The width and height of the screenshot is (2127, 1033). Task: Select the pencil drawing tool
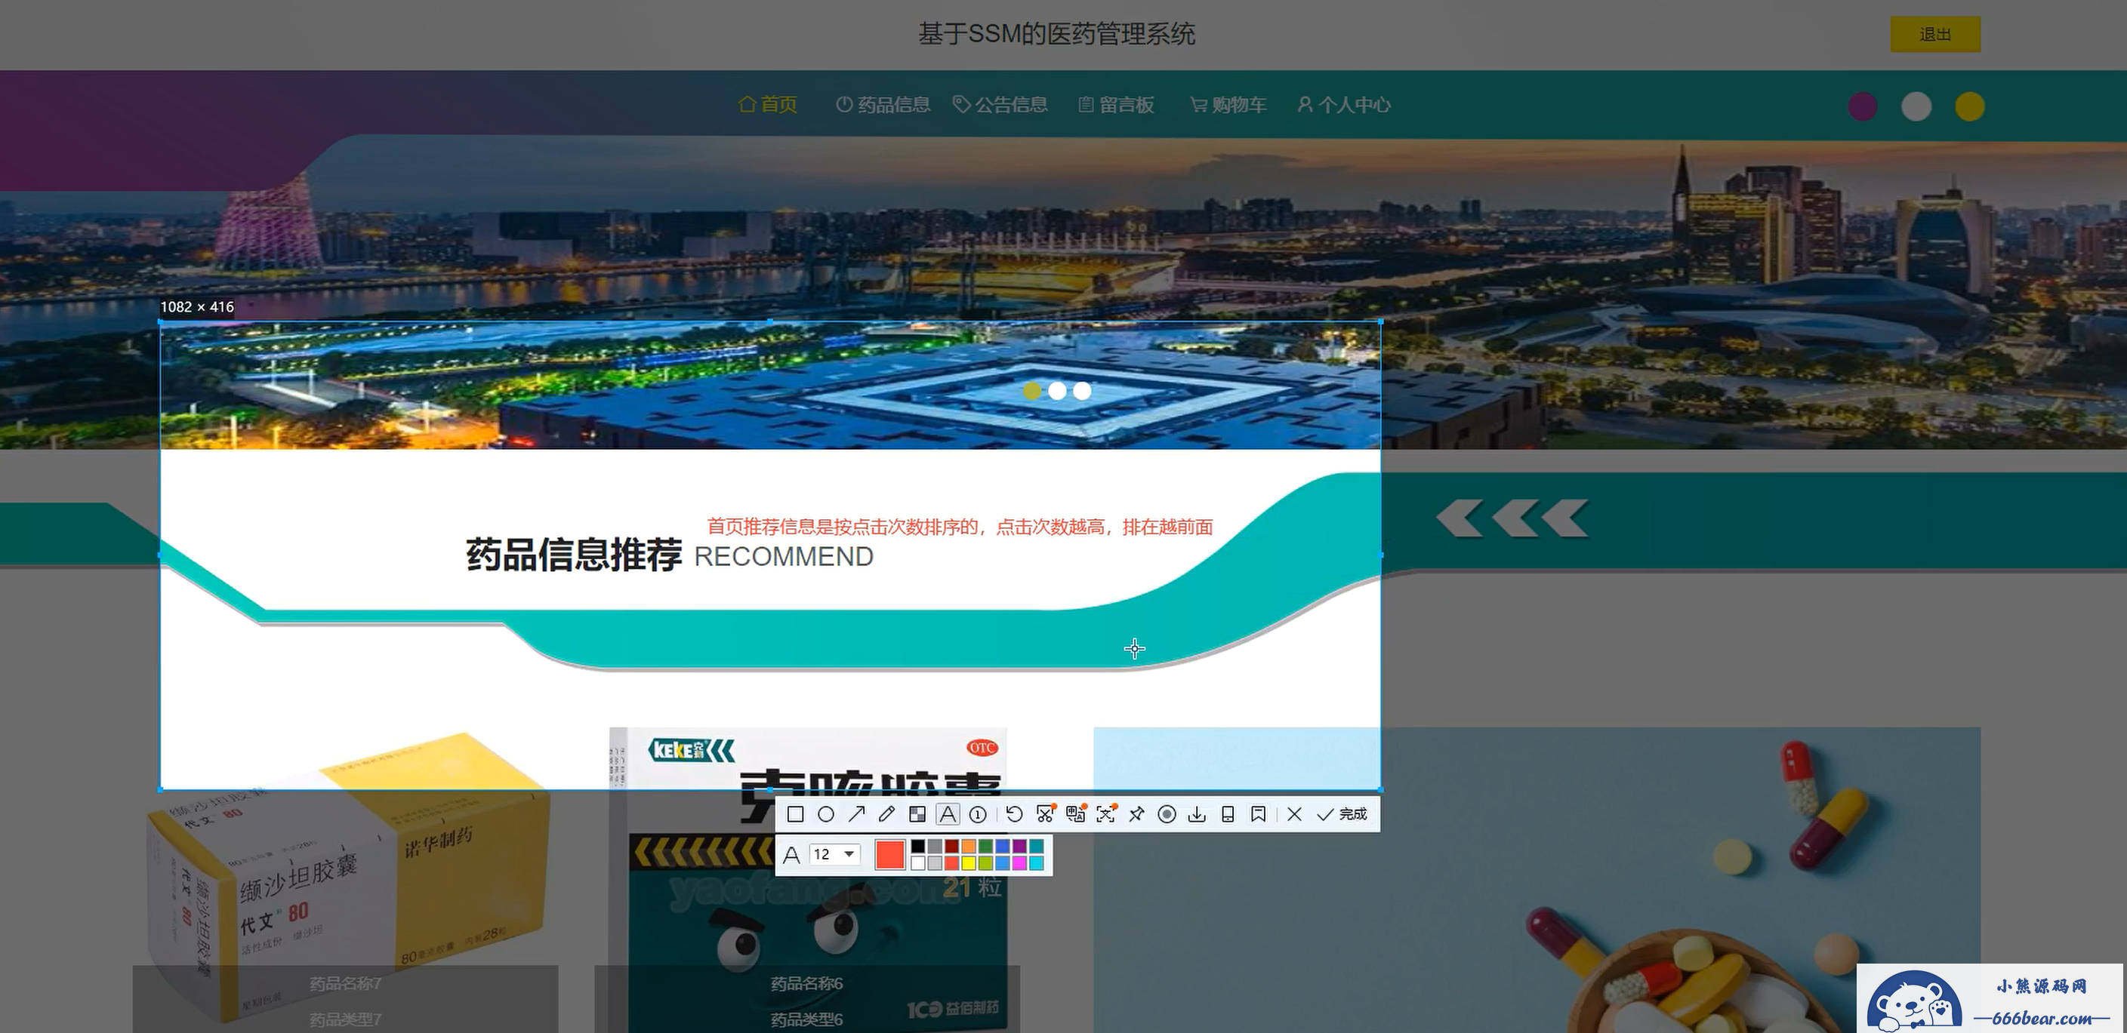pyautogui.click(x=886, y=814)
